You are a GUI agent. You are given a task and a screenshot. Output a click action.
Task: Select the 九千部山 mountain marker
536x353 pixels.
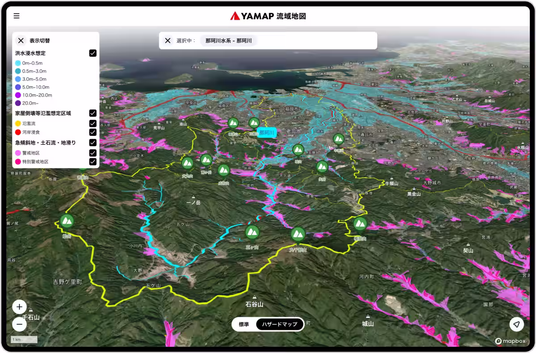pyautogui.click(x=298, y=234)
